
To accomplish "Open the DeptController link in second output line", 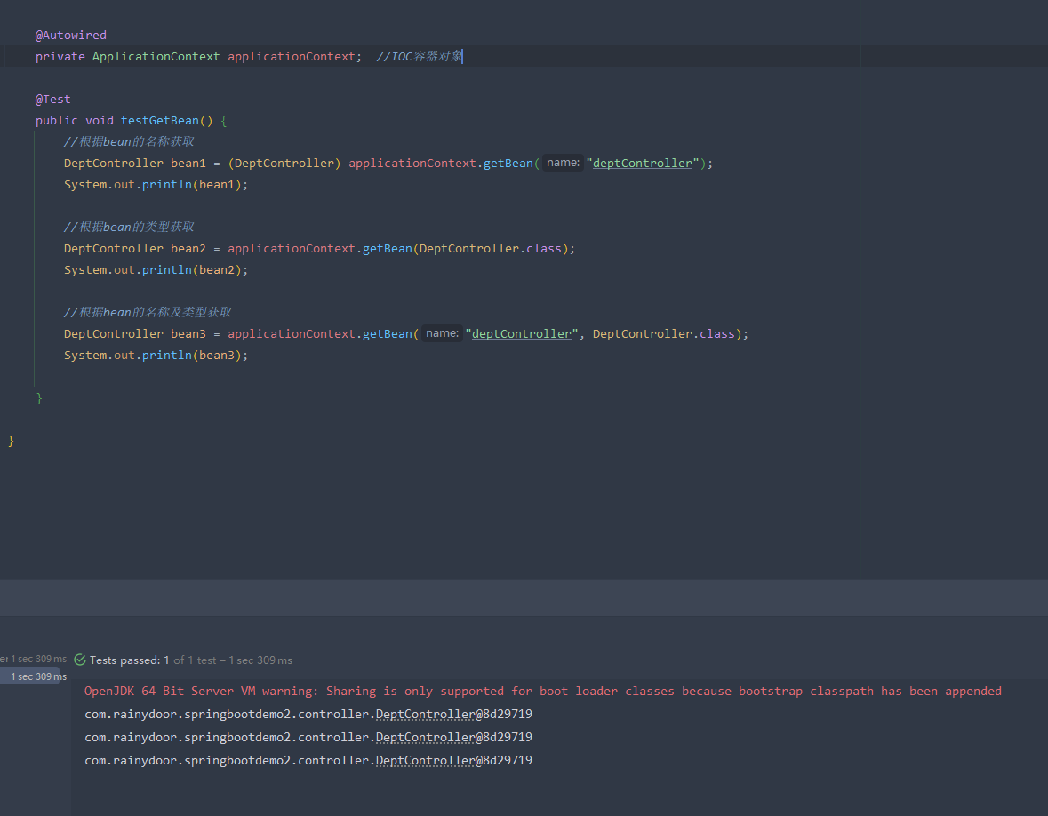I will (x=425, y=737).
